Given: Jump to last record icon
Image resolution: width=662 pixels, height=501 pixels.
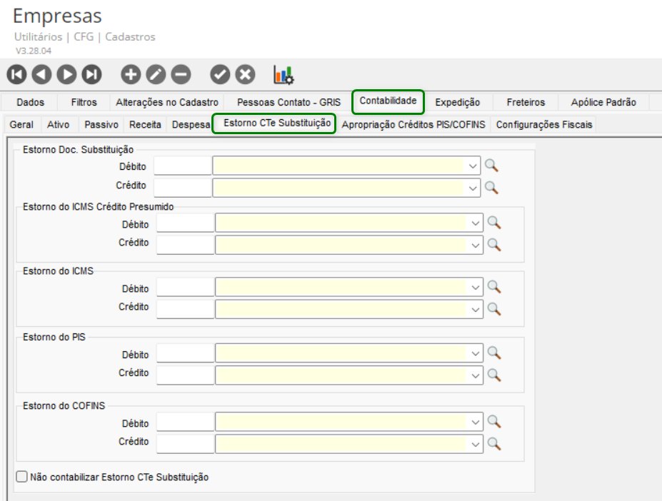Looking at the screenshot, I should point(92,74).
